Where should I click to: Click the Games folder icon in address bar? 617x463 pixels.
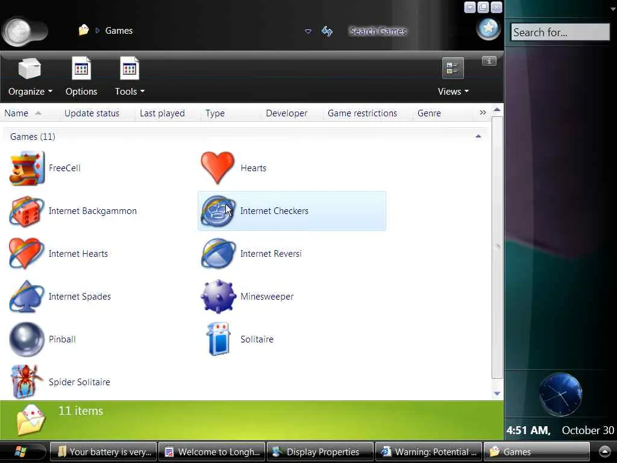click(83, 30)
